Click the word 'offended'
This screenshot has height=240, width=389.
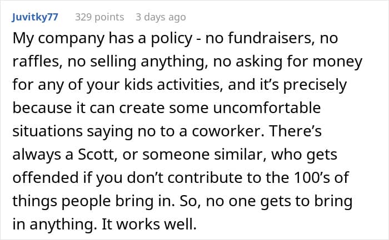coord(44,177)
